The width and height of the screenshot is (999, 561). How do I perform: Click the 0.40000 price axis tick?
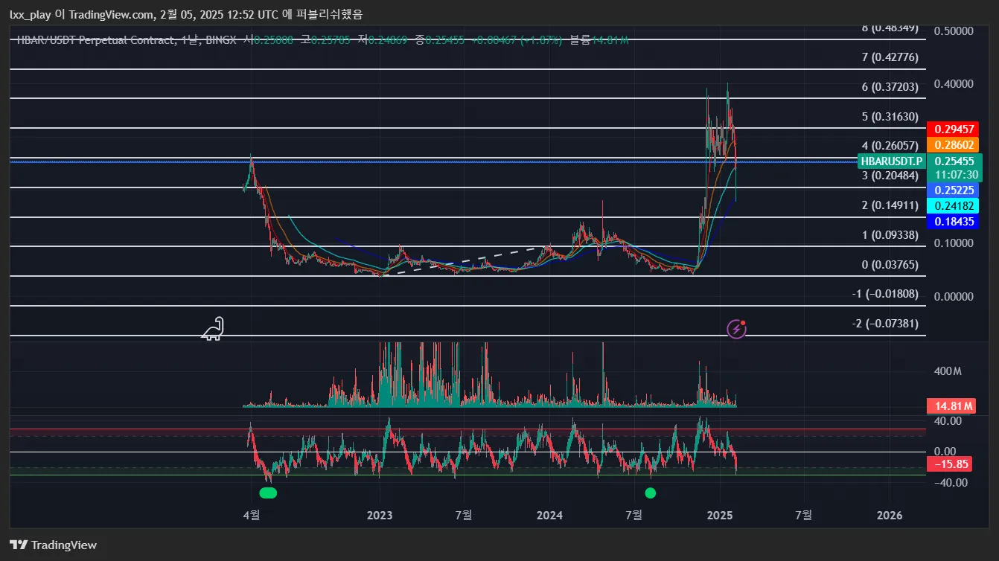954,84
